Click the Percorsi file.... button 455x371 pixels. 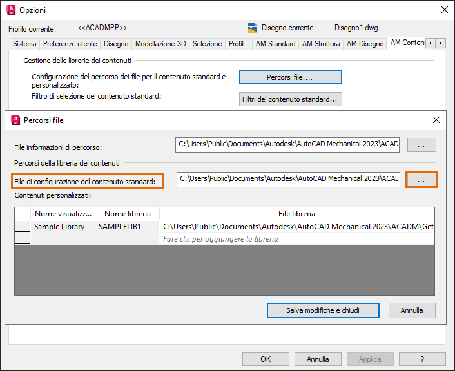coord(291,77)
